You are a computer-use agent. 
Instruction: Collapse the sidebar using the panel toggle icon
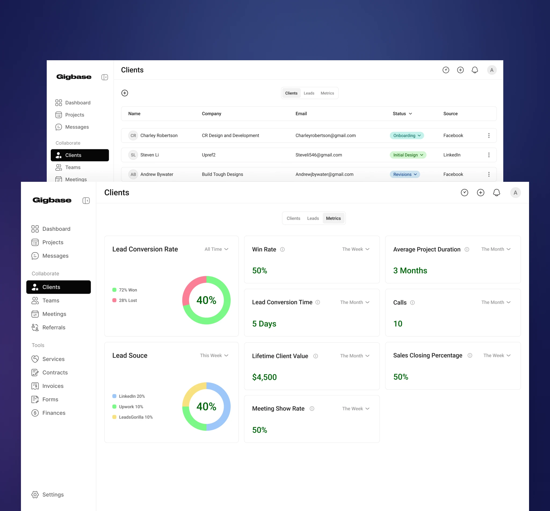[x=86, y=200]
